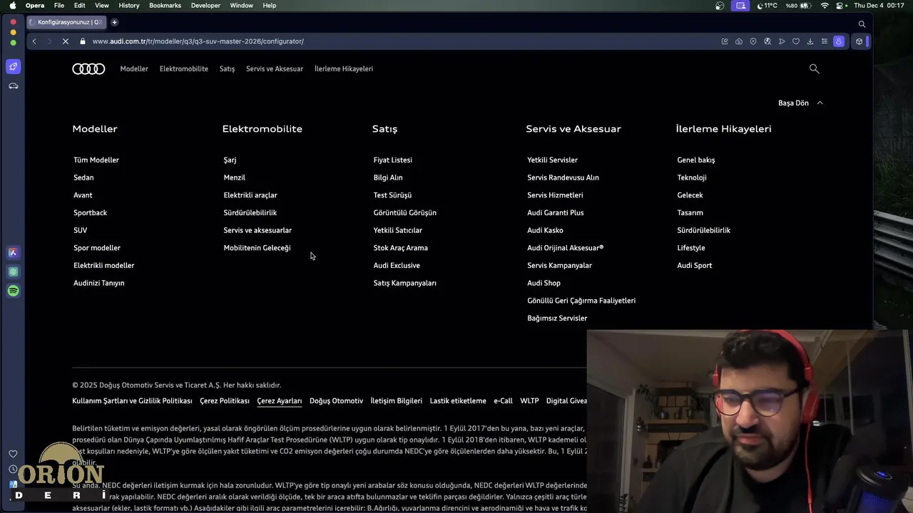913x513 pixels.
Task: Click the Başa Dön up chevron
Action: pos(820,103)
